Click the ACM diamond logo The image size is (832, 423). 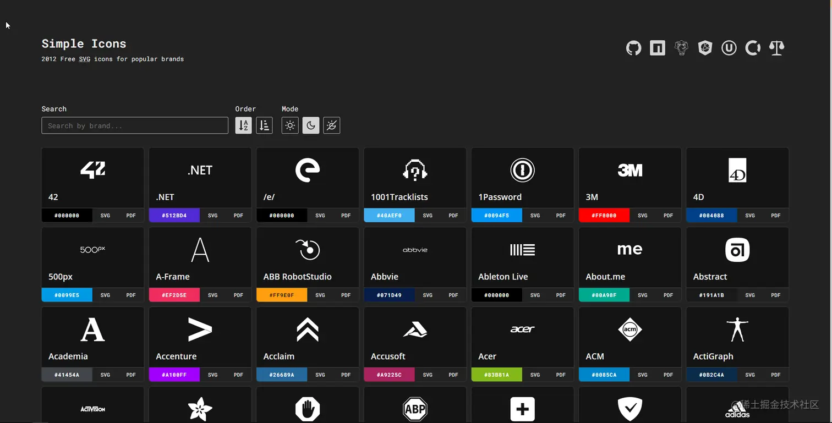point(630,329)
